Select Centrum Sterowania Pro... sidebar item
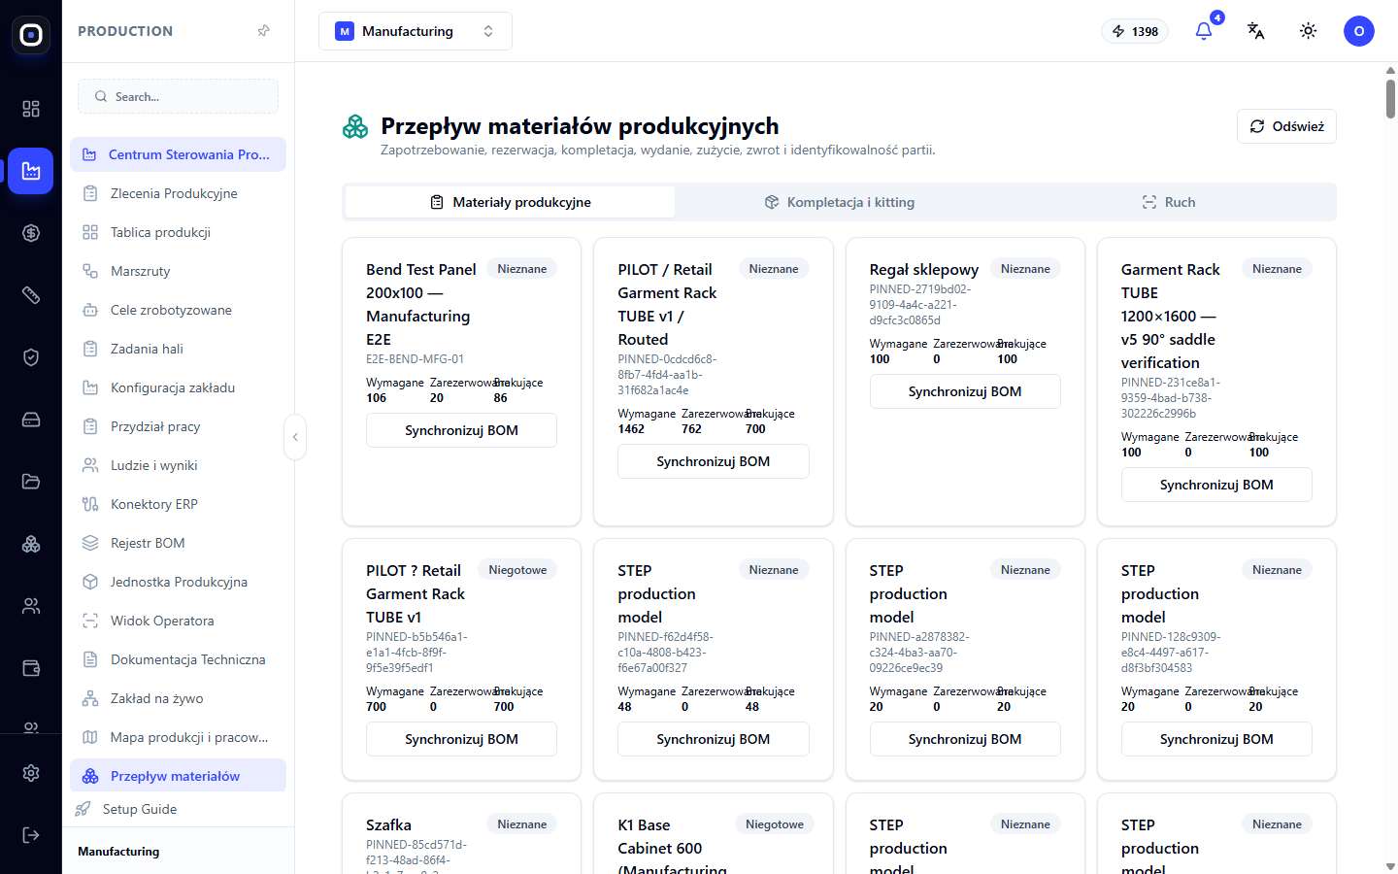1398x874 pixels. [178, 154]
